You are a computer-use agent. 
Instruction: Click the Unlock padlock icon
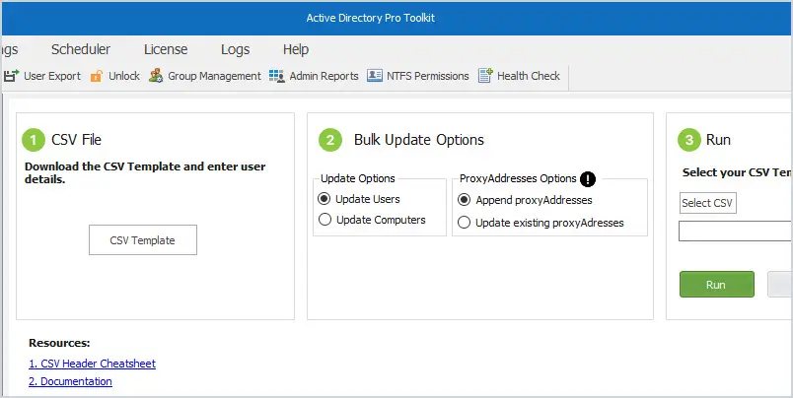(96, 76)
